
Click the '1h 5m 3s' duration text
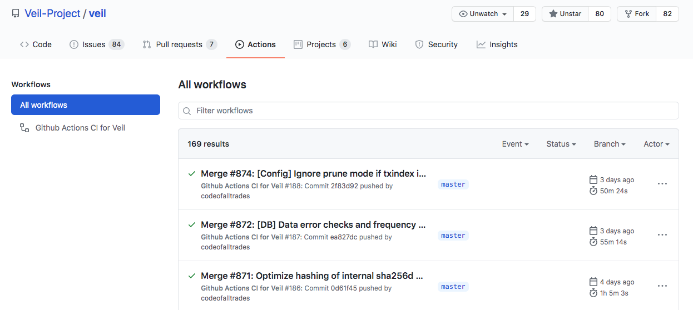click(614, 293)
